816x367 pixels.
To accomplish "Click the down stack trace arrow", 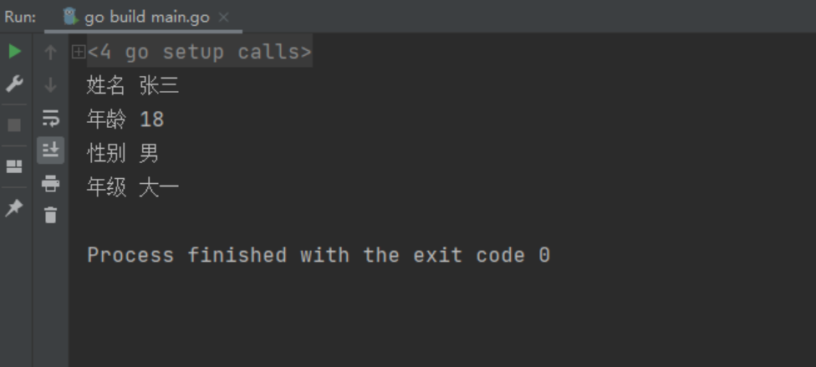I will 50,84.
